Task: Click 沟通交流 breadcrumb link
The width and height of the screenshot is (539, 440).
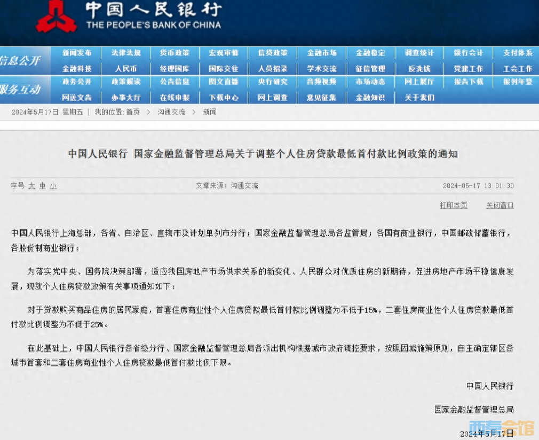Action: [x=171, y=112]
